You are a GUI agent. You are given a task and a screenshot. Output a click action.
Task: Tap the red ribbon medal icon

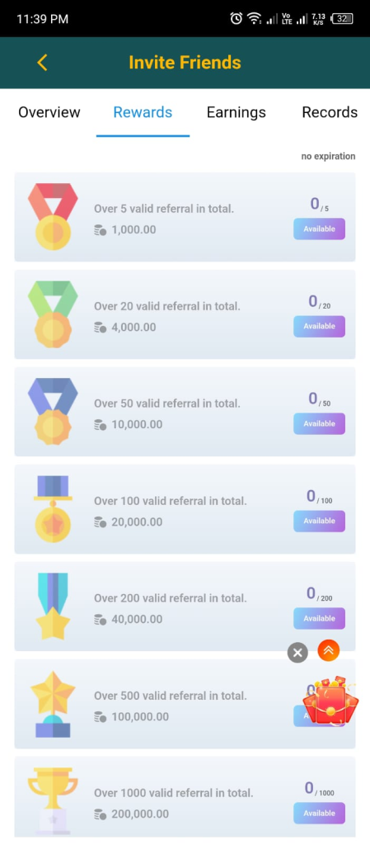click(x=53, y=217)
